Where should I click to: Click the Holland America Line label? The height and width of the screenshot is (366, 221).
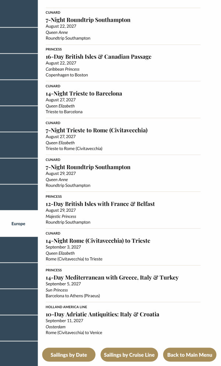(x=66, y=307)
